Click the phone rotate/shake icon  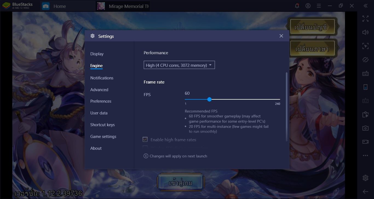pyautogui.click(x=366, y=87)
